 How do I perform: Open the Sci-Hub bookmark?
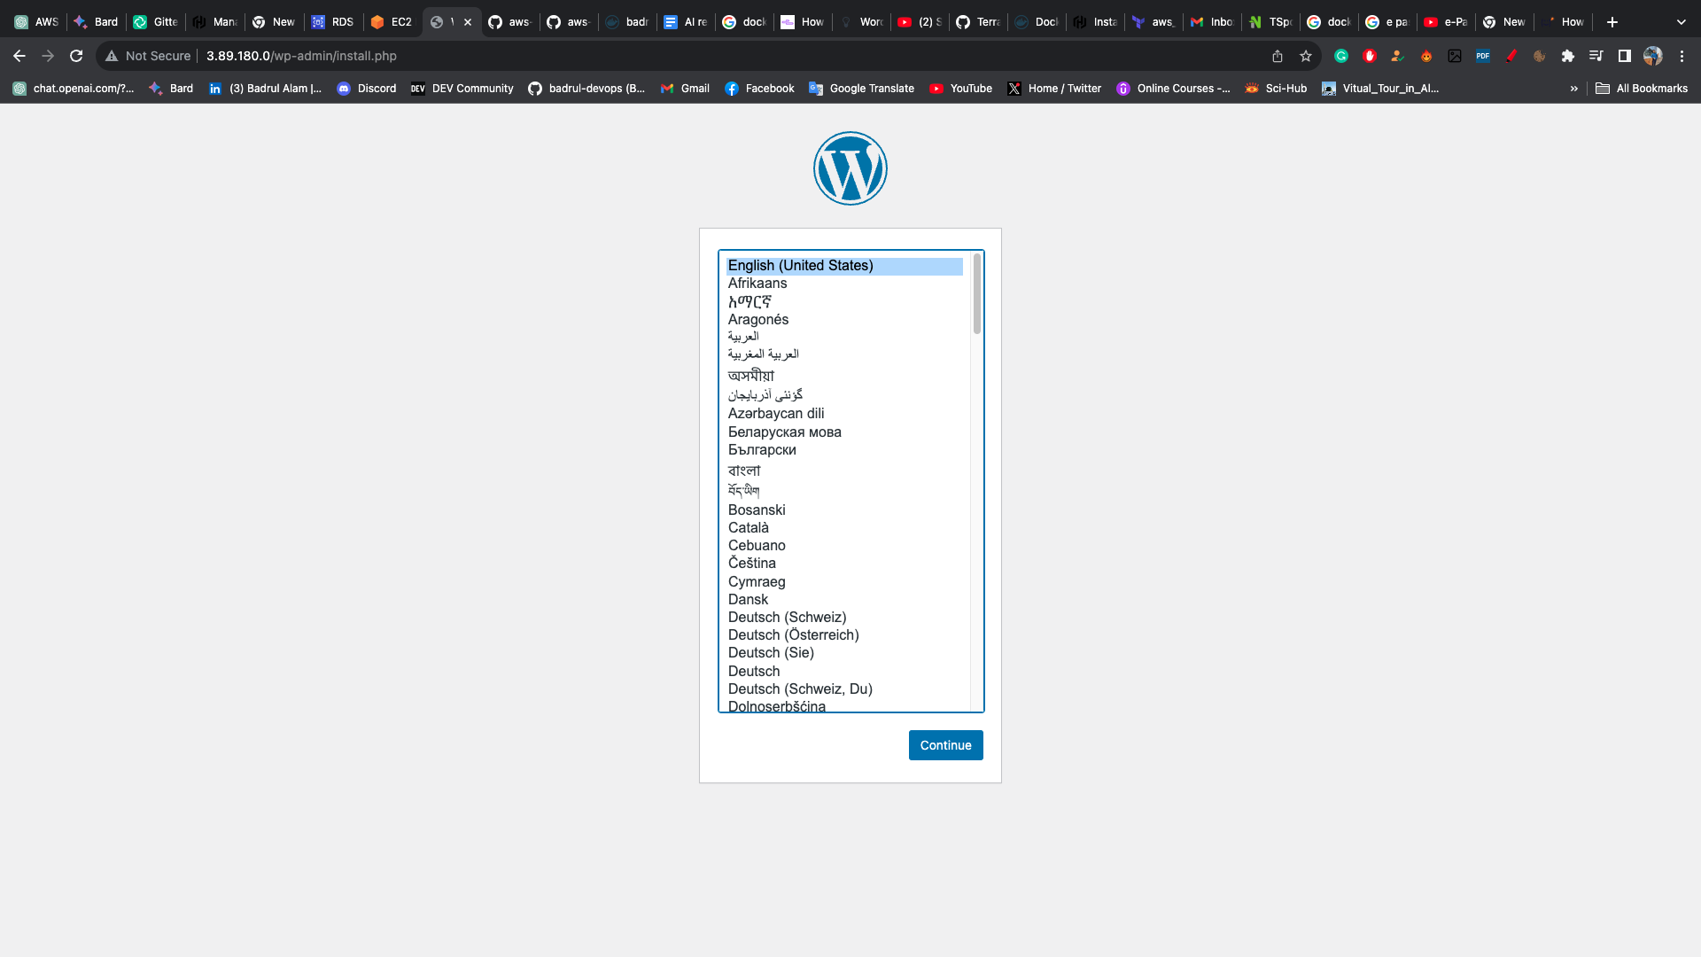click(1276, 89)
